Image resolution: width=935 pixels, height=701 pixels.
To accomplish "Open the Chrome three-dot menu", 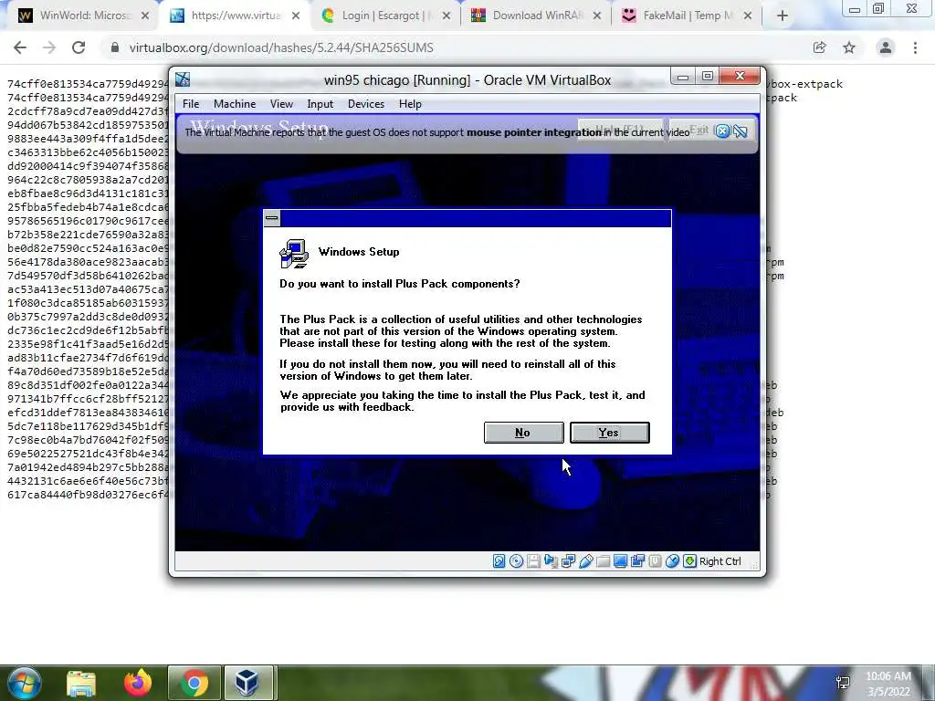I will tap(915, 47).
